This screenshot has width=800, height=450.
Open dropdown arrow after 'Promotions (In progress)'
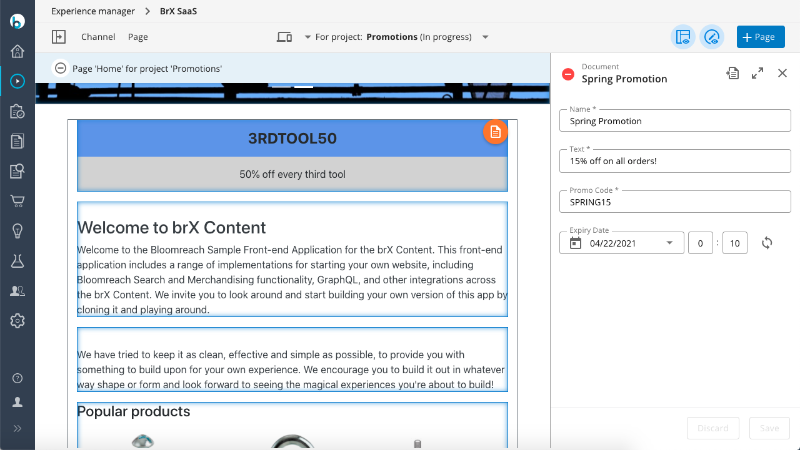tap(485, 37)
